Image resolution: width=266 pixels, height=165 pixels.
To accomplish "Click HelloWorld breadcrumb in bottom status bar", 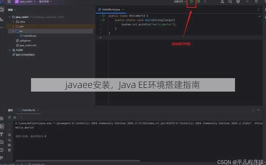I will coord(36,164).
